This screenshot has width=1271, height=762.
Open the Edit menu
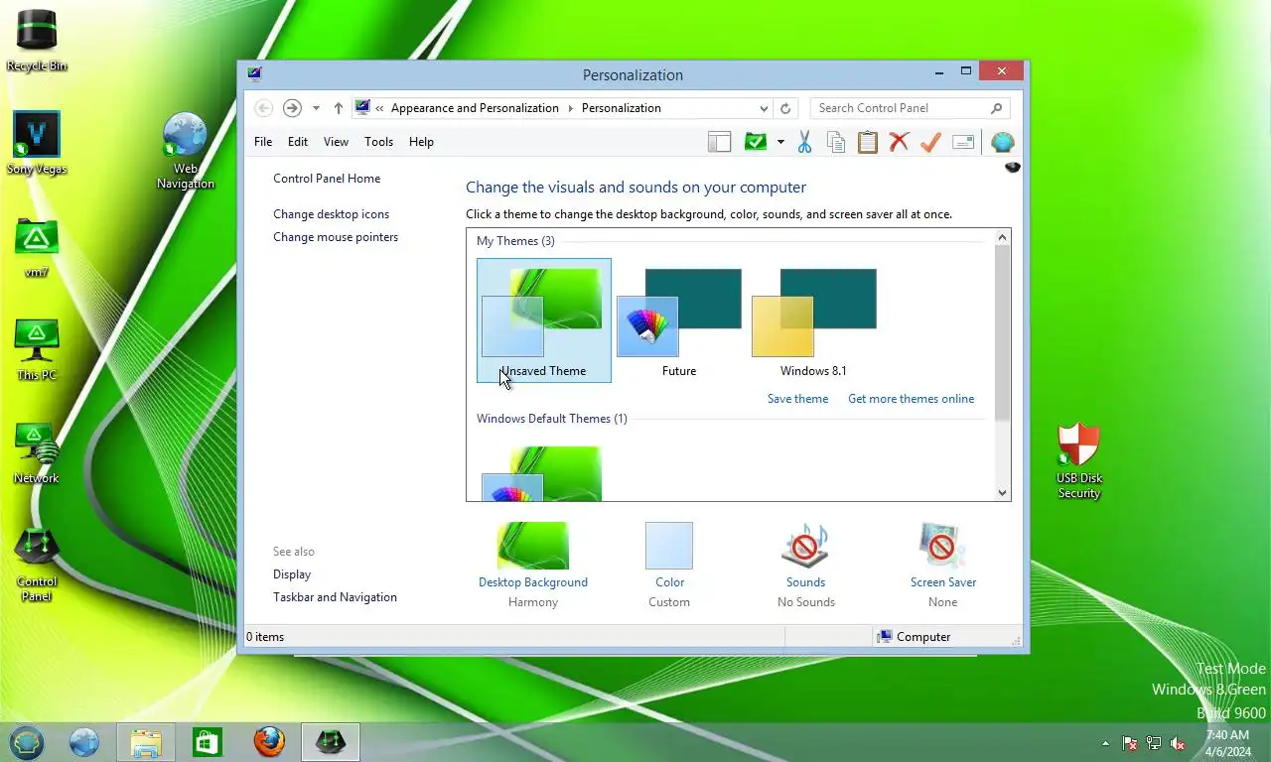[x=298, y=142]
